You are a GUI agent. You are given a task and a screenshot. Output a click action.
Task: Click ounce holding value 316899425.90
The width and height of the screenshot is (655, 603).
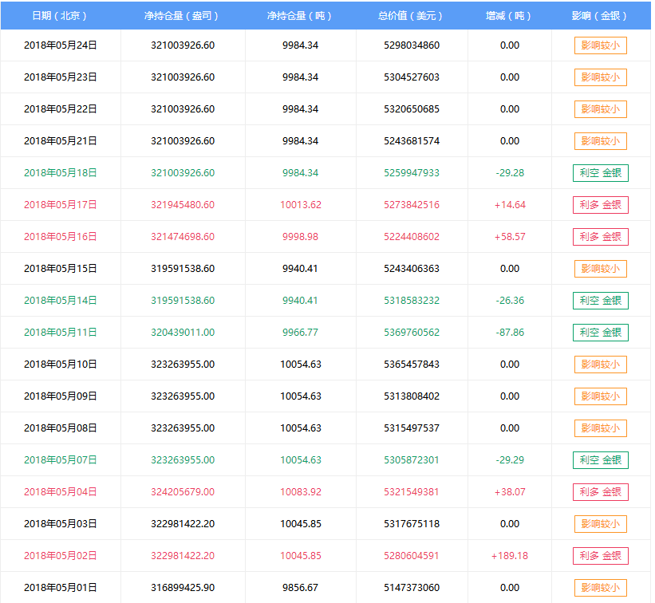(182, 588)
